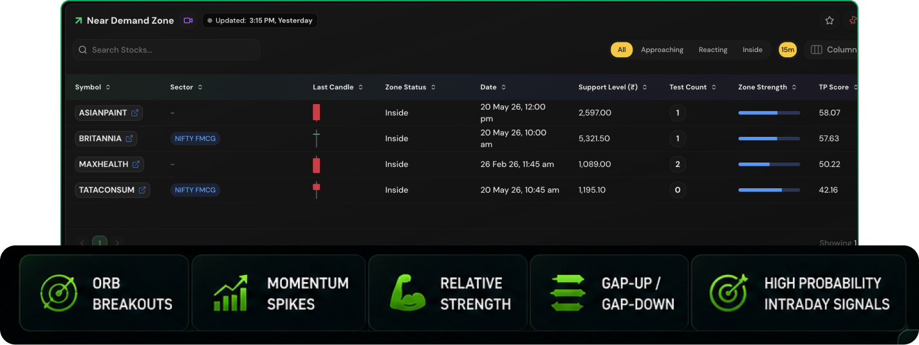This screenshot has height=345, width=919.
Task: Click the Gap-Up / Gap-Down arrows icon
Action: (568, 293)
